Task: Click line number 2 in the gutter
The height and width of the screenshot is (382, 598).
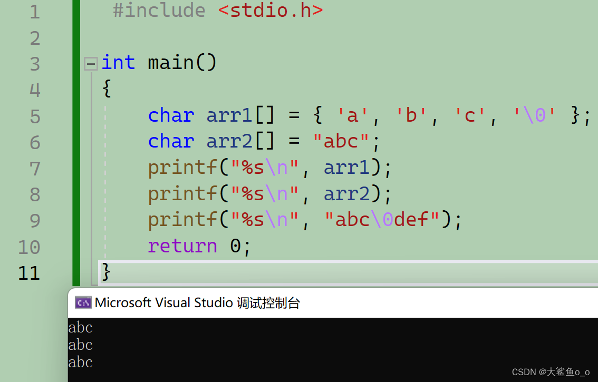Action: click(x=35, y=38)
